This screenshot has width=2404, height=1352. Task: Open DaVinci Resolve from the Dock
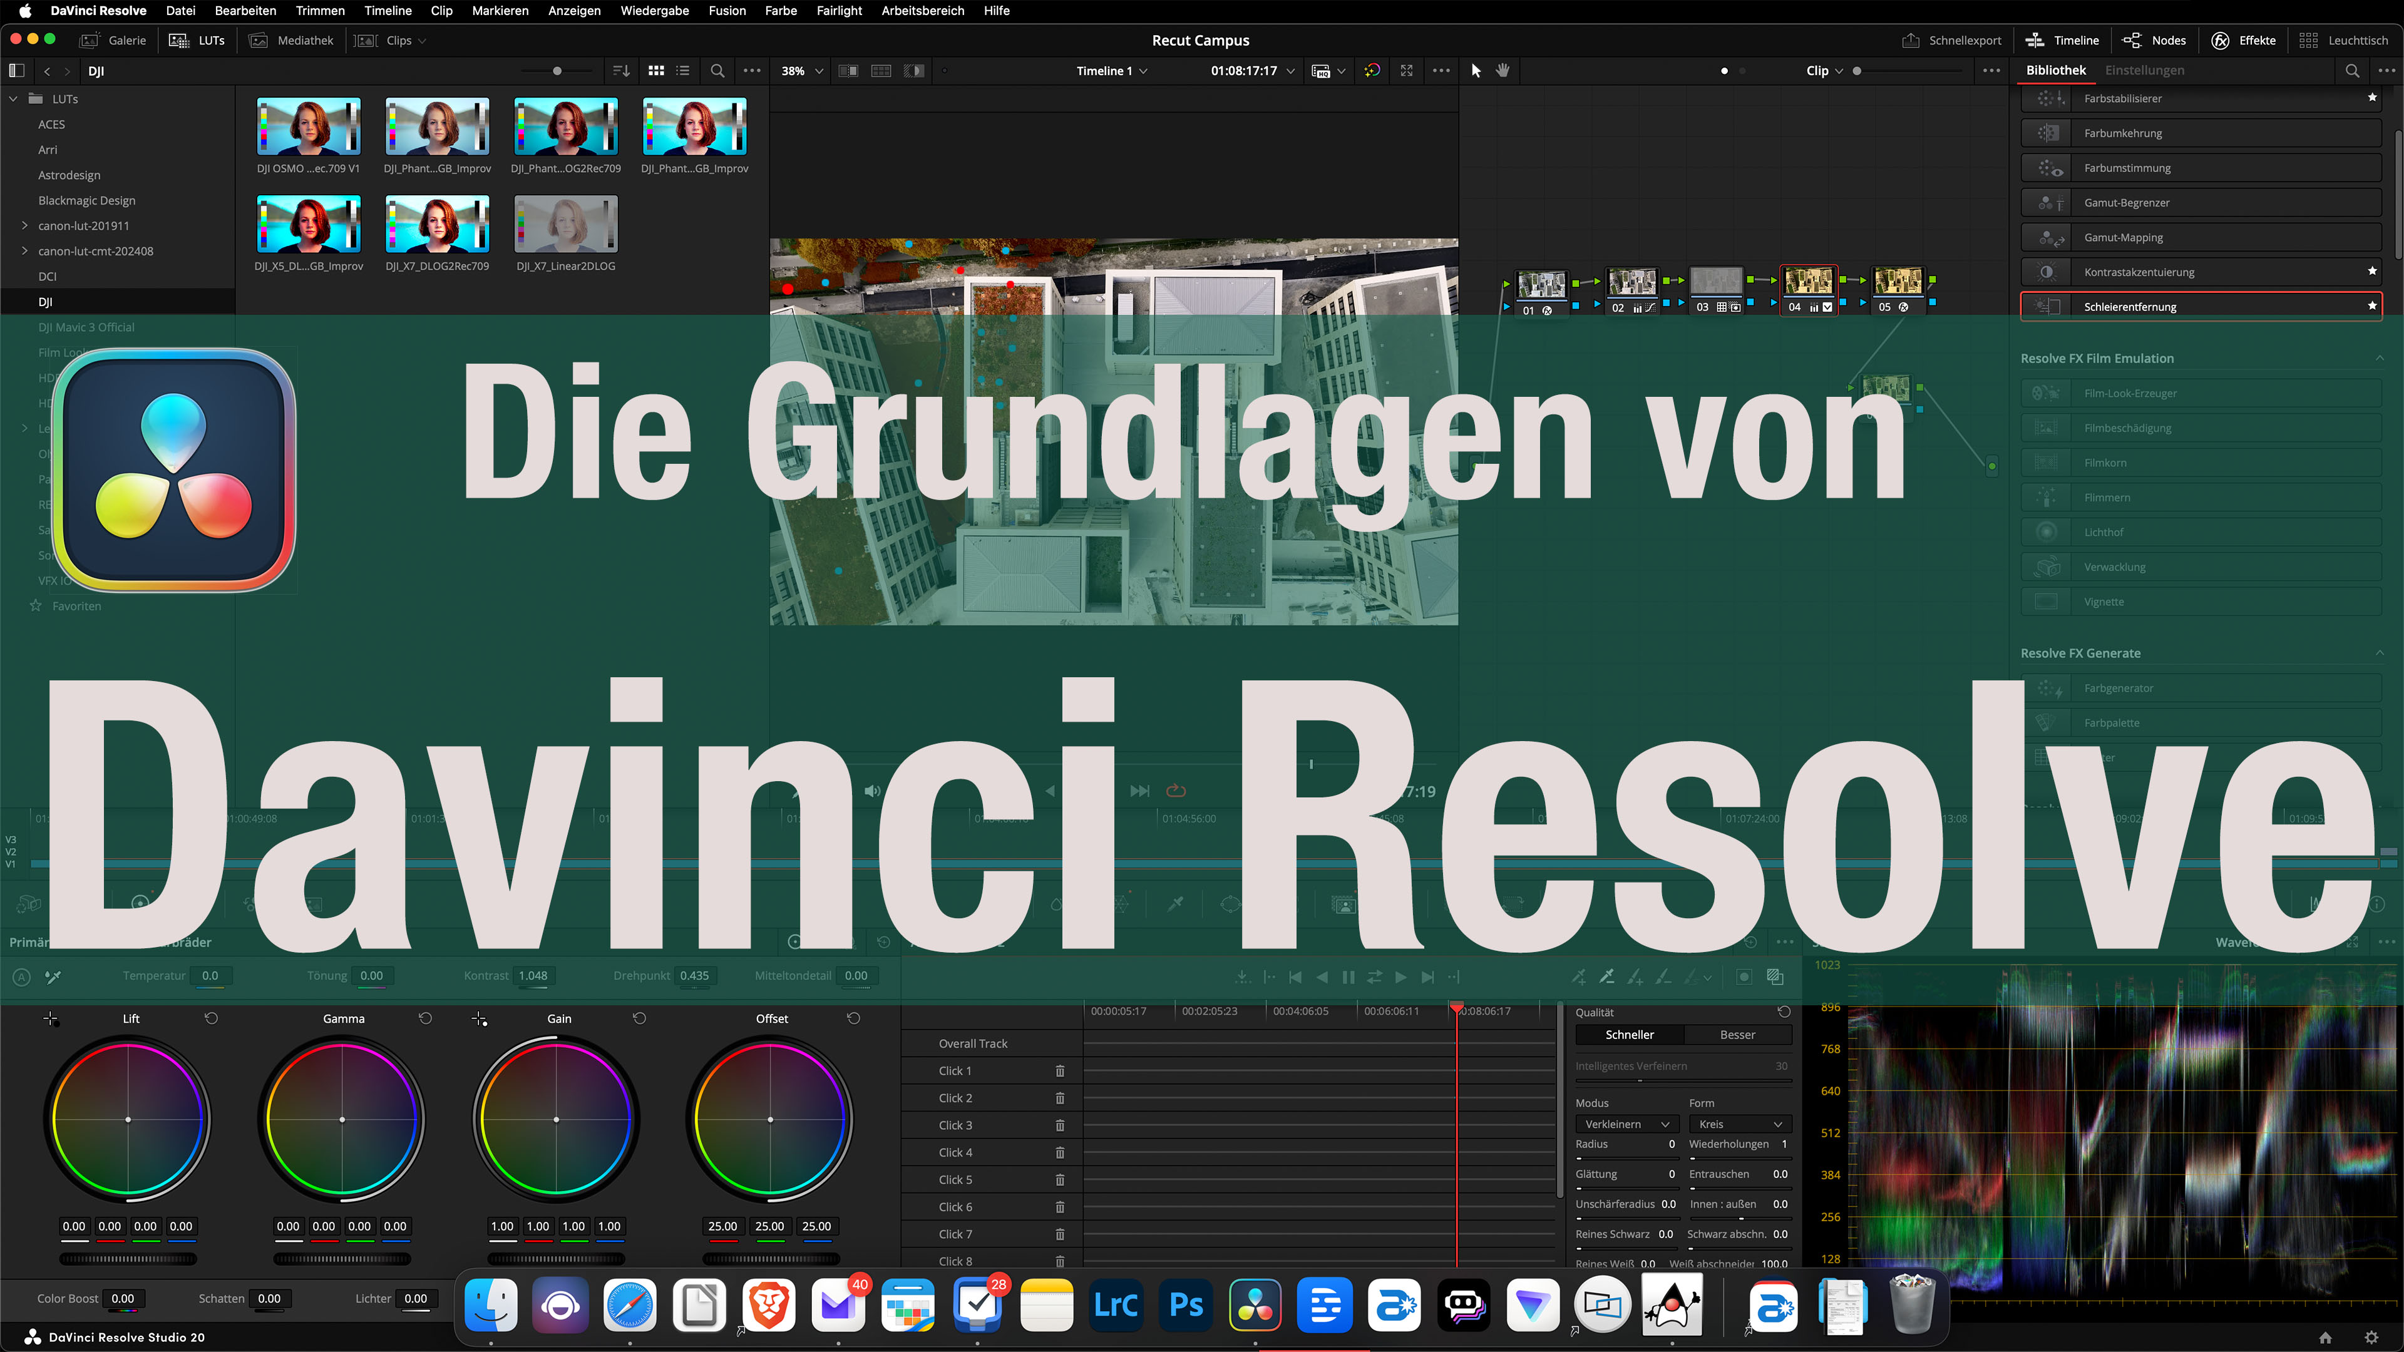[x=1254, y=1304]
